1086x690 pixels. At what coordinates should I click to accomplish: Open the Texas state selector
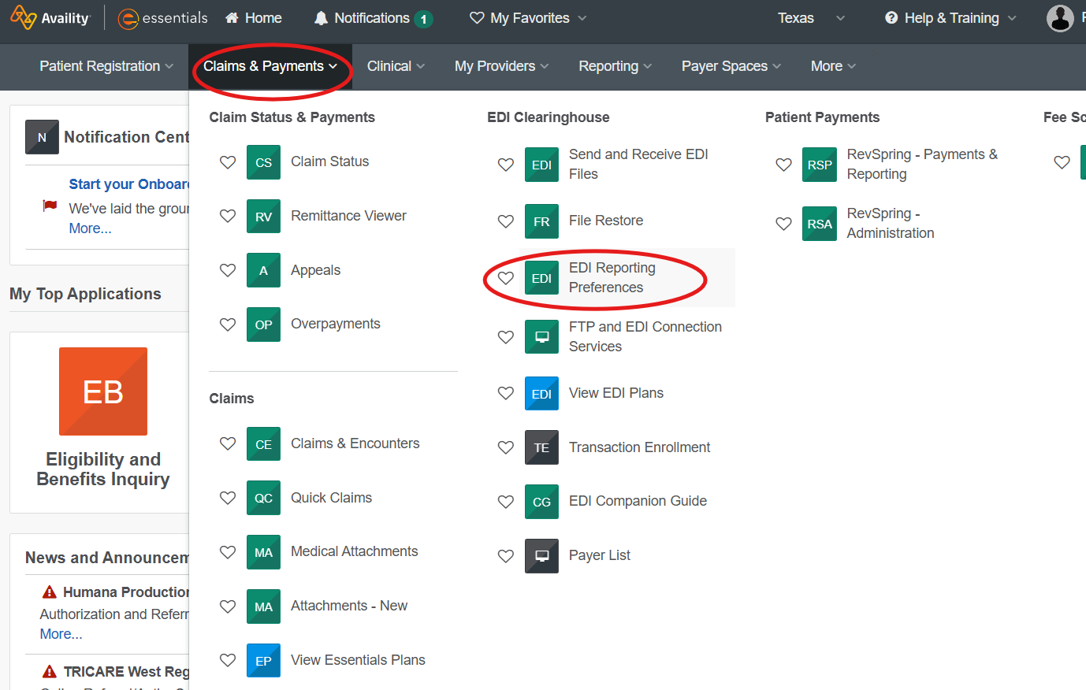coord(811,18)
